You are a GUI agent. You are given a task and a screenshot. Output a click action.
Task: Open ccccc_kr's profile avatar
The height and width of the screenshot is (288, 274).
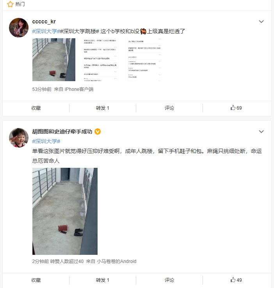[x=19, y=28]
